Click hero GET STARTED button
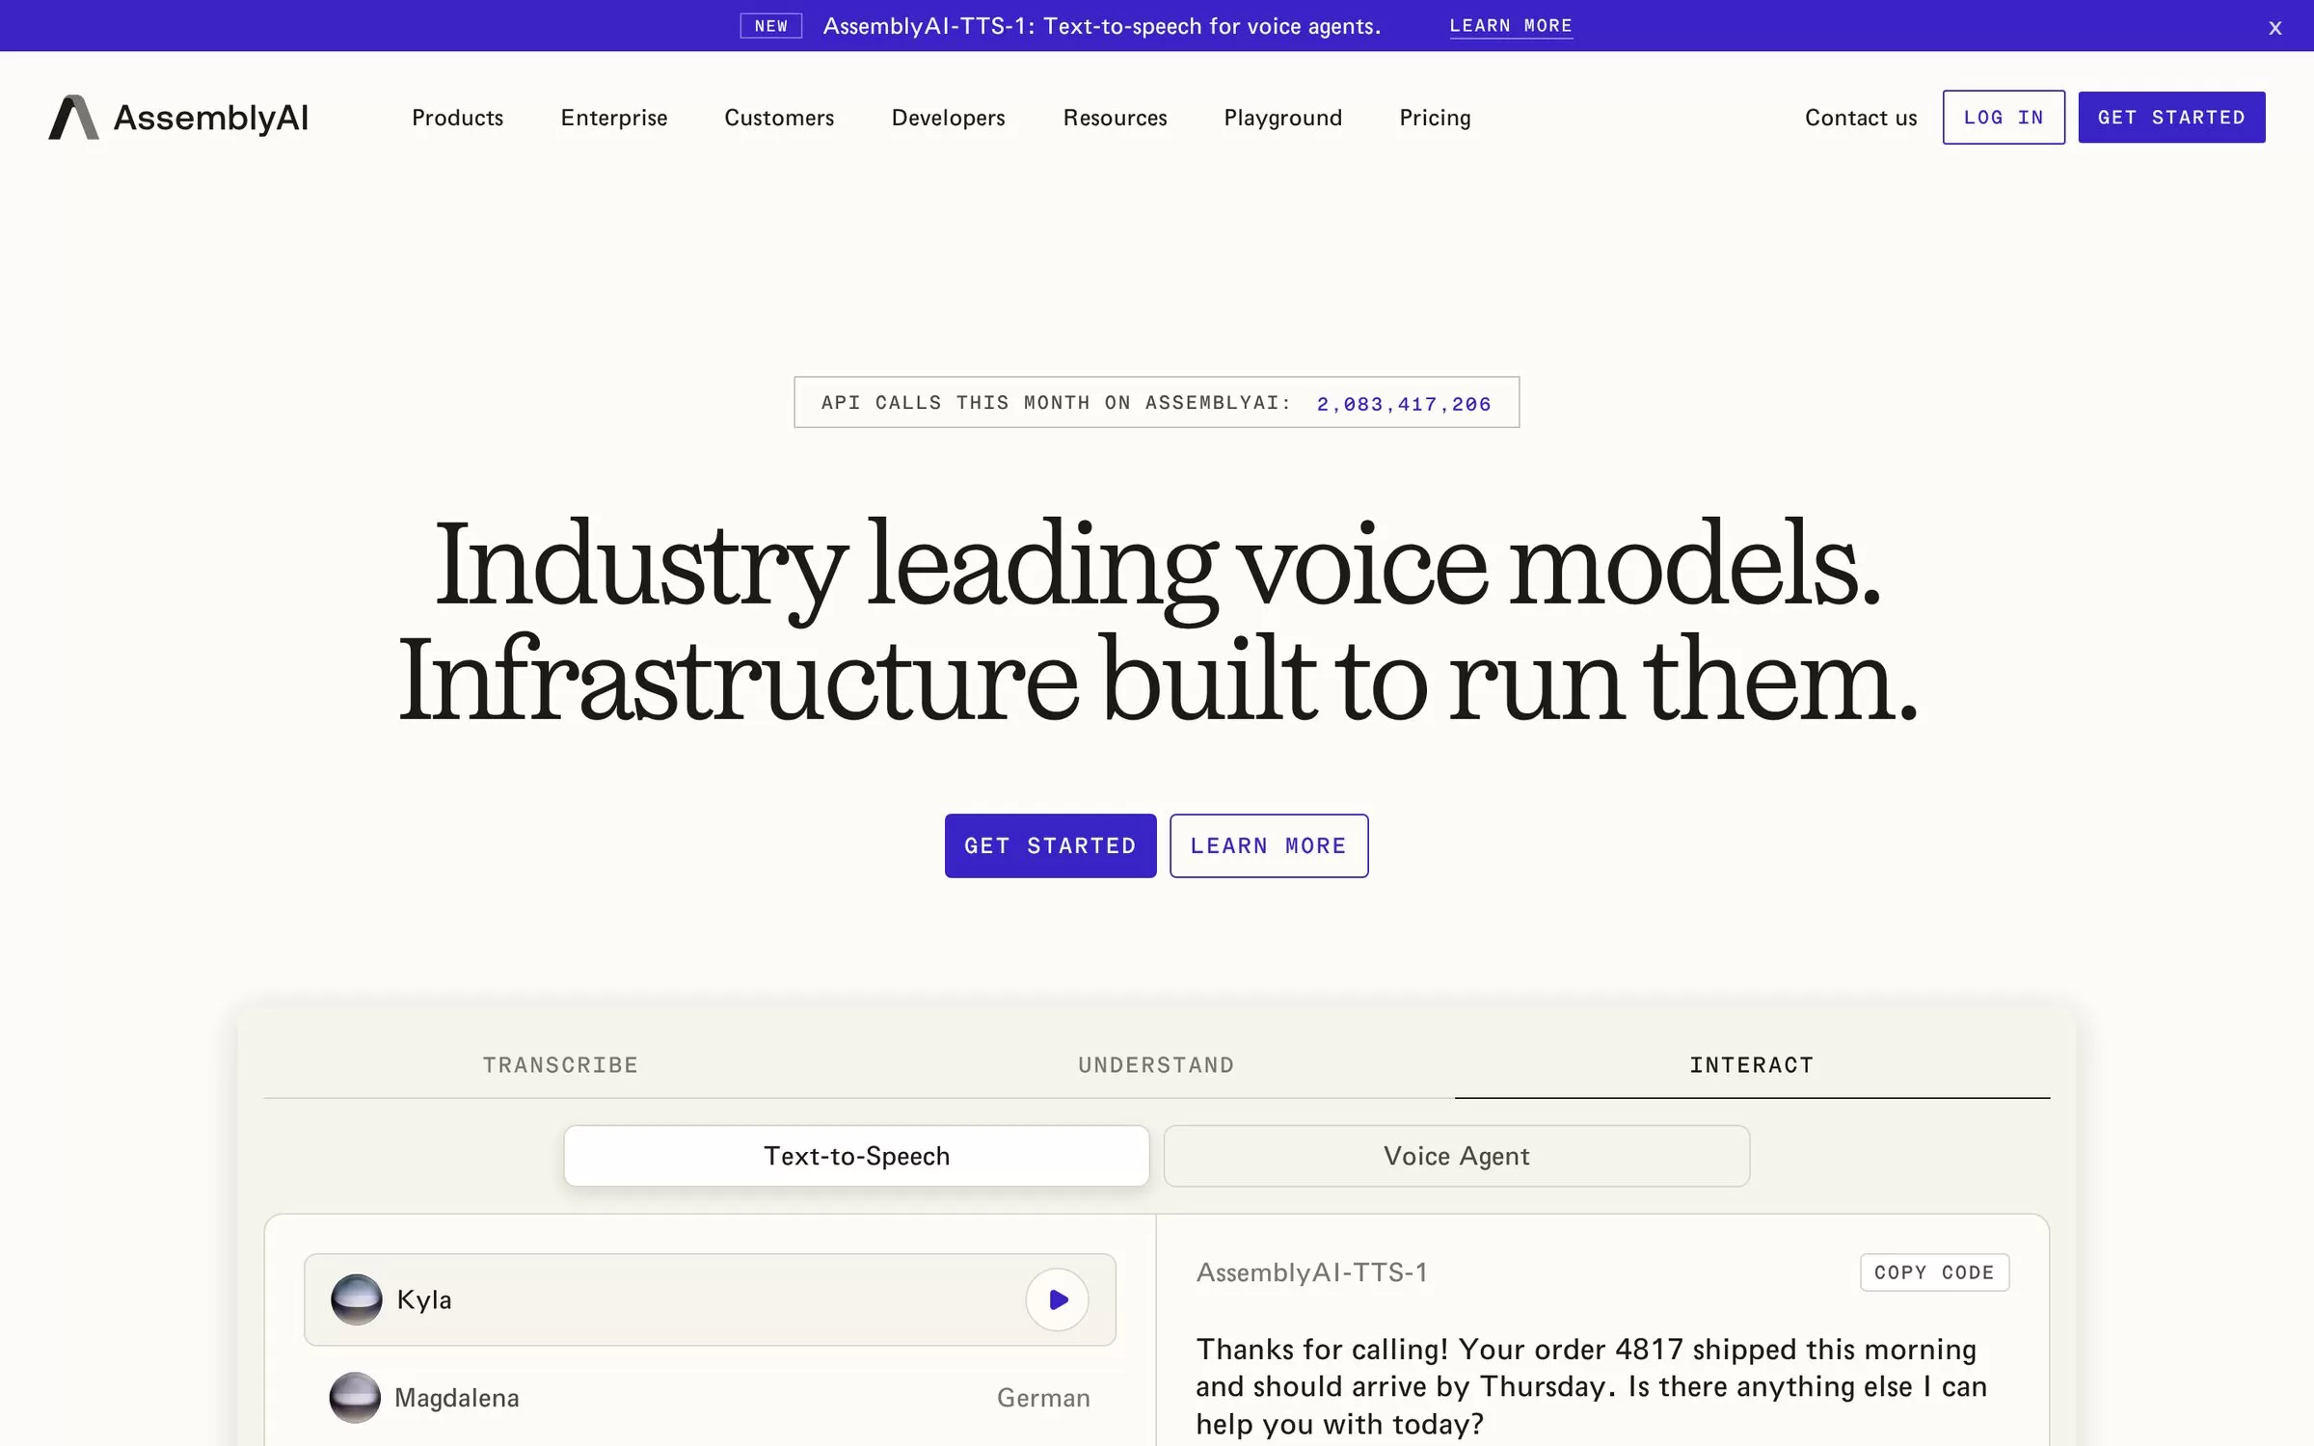This screenshot has height=1446, width=2314. (x=1050, y=845)
